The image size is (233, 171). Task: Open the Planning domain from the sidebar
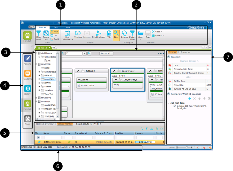coord(28,59)
